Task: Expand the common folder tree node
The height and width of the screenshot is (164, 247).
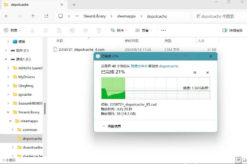Action: [13, 130]
